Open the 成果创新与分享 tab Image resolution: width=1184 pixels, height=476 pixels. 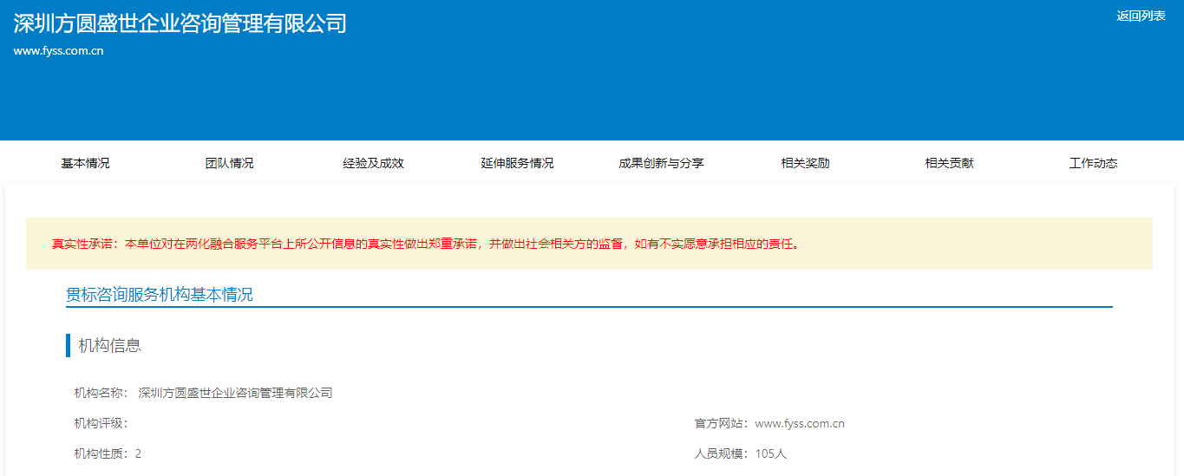click(x=661, y=163)
